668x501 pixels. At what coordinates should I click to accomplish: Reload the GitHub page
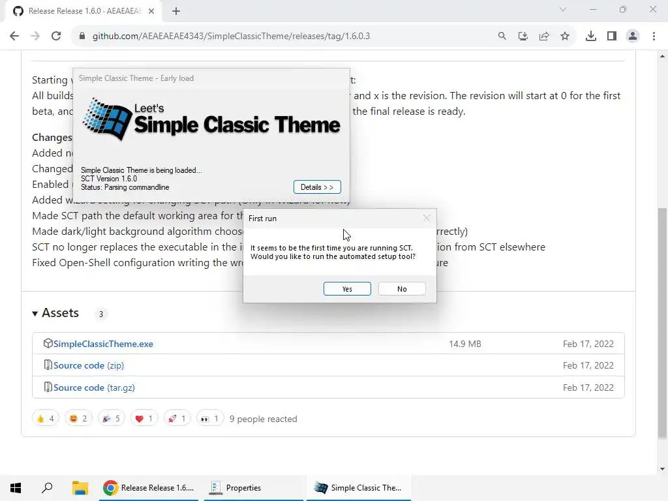(x=56, y=37)
